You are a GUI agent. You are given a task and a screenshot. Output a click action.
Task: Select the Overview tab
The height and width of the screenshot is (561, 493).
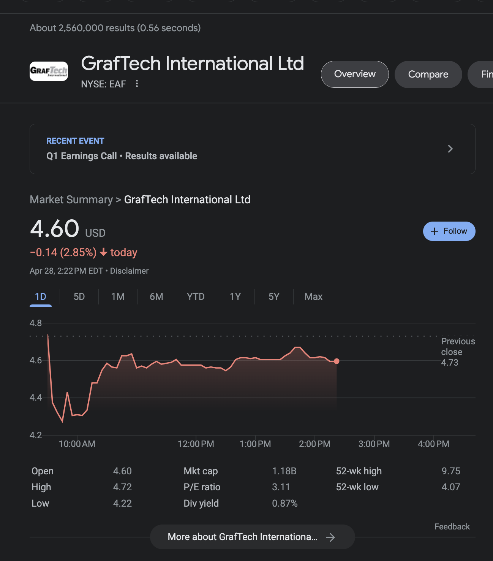[x=354, y=74]
